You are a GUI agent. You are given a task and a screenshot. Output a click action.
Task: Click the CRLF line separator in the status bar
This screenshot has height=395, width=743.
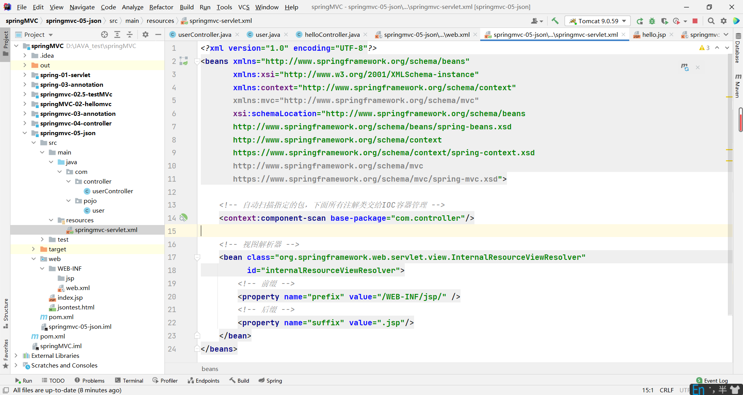(x=666, y=390)
